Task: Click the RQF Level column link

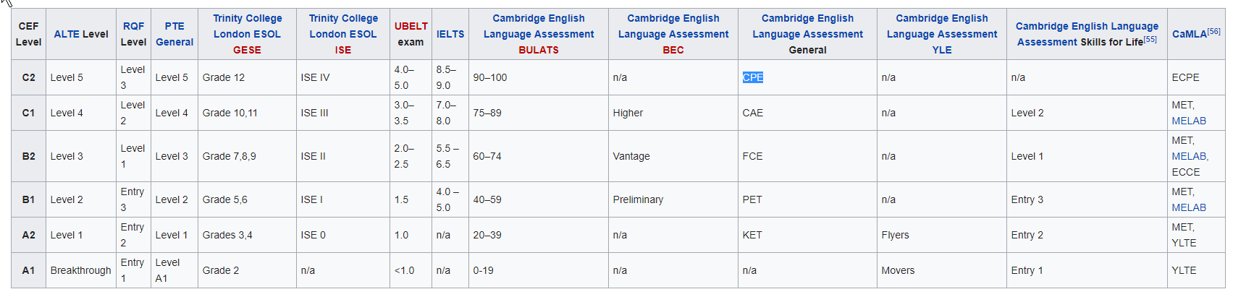Action: (x=133, y=26)
